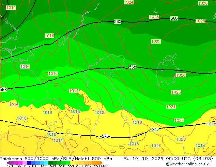Screen dimensions: 216x167
Task: Click the legend value '582'
Action: click(88, 166)
